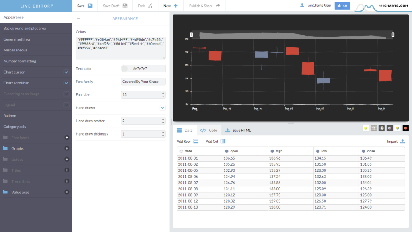The image size is (412, 232).
Task: Add value axis with plus icon
Action: (x=67, y=192)
